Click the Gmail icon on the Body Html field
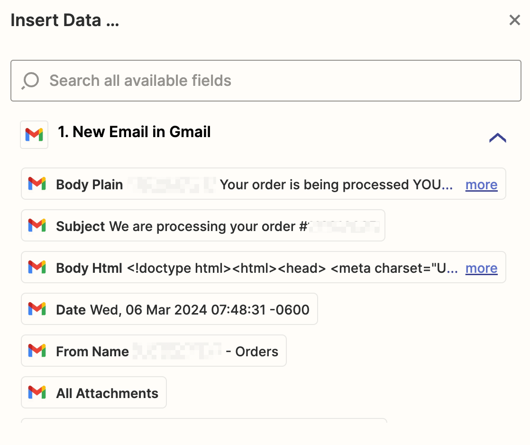The height and width of the screenshot is (445, 530). click(37, 268)
